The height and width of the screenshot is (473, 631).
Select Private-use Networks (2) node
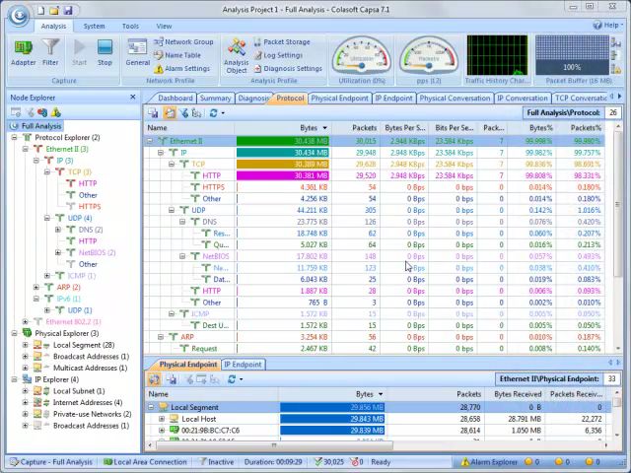(x=92, y=414)
